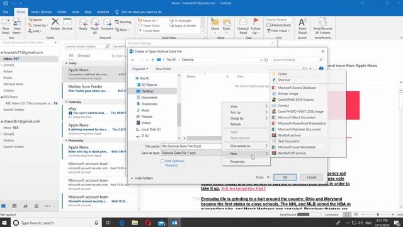Screen dimensions: 403x227
Task: Choose Microsoft Word Document in New submenu
Action: pyautogui.click(x=297, y=117)
